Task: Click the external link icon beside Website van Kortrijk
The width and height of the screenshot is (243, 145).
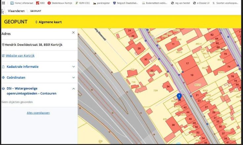Action: (3, 56)
